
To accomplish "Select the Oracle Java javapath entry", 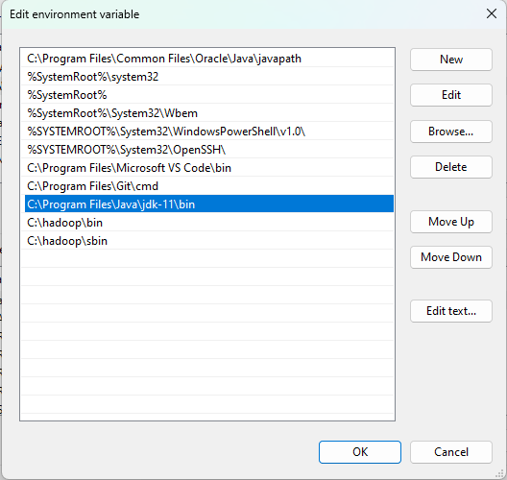I will (209, 59).
